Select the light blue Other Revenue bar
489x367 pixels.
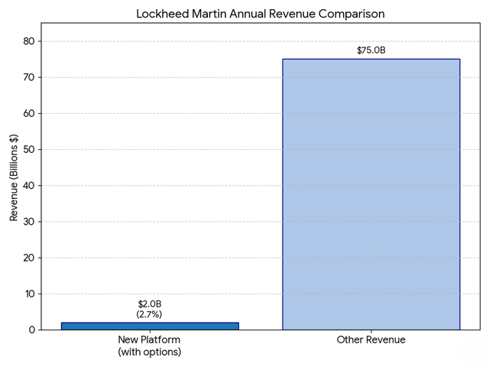tap(371, 194)
